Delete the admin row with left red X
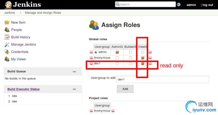This screenshot has width=218, height=115. tap(91, 52)
